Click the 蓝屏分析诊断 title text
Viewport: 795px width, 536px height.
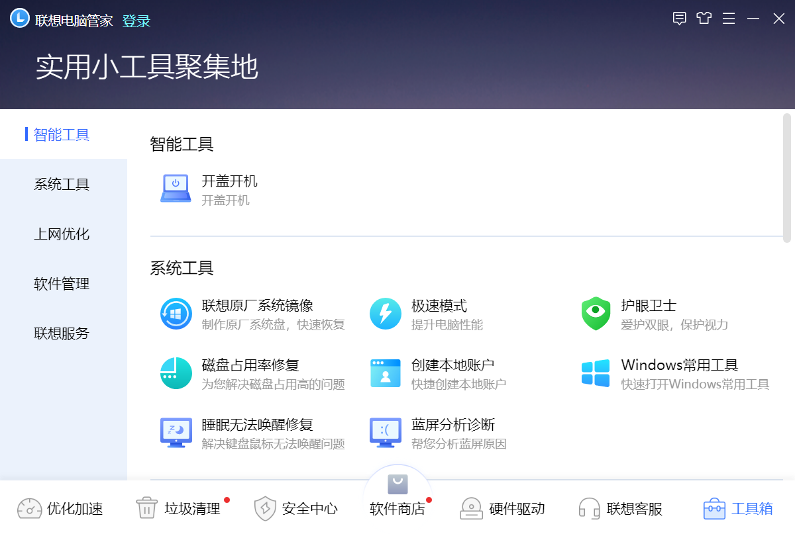(x=453, y=425)
